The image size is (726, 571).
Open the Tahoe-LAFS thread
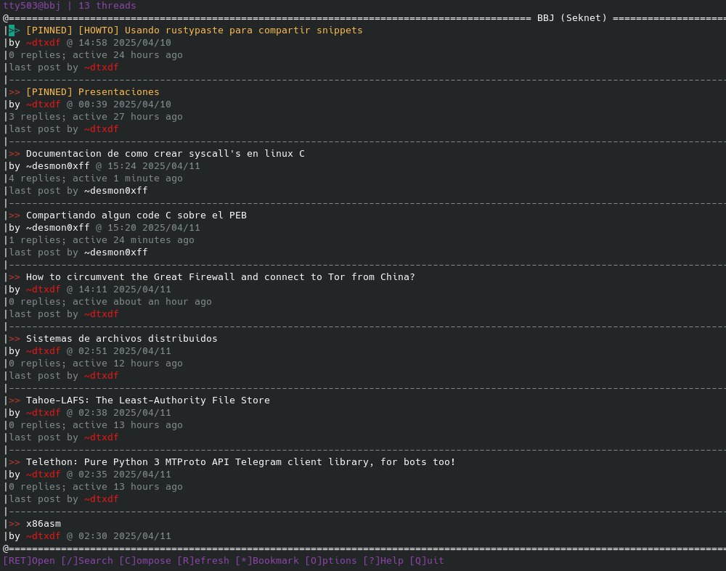pyautogui.click(x=147, y=400)
